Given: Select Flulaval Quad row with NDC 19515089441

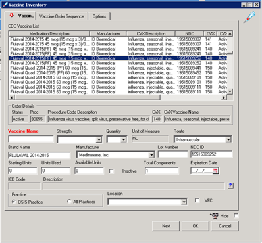Looking at the screenshot, I should 118,68.
